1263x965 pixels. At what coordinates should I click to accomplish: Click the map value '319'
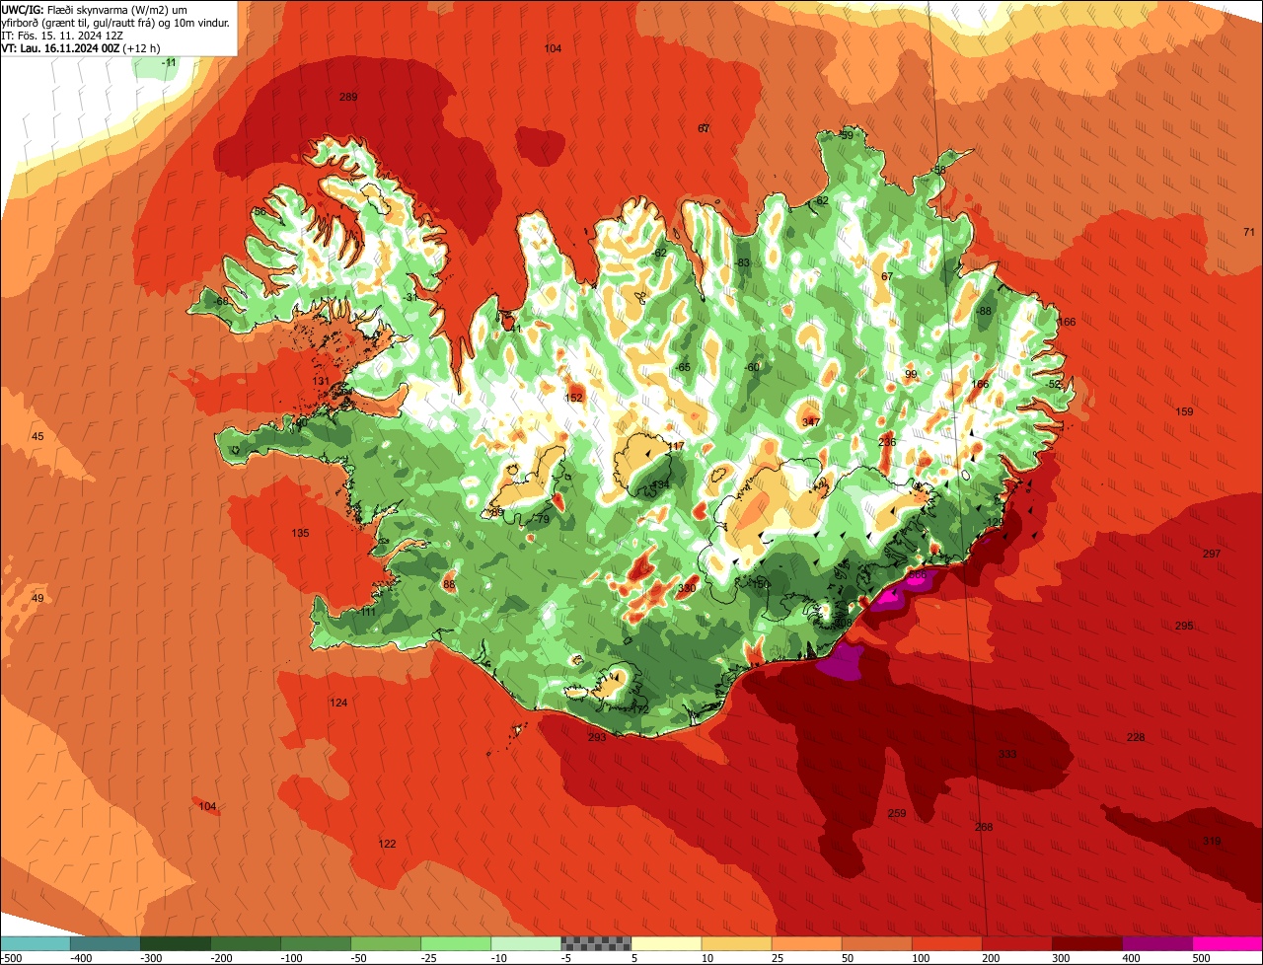pyautogui.click(x=1212, y=841)
